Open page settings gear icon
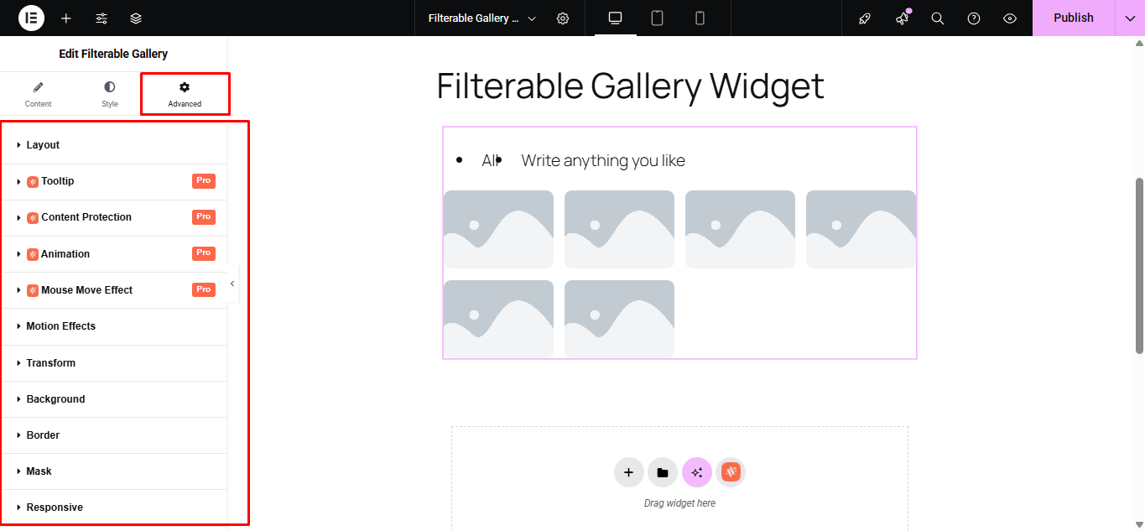 tap(563, 18)
